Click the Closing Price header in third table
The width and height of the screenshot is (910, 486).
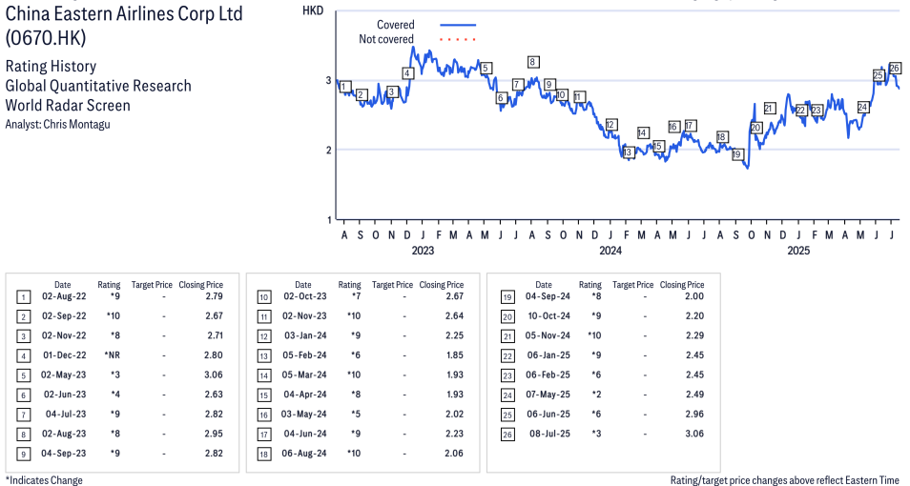point(682,285)
